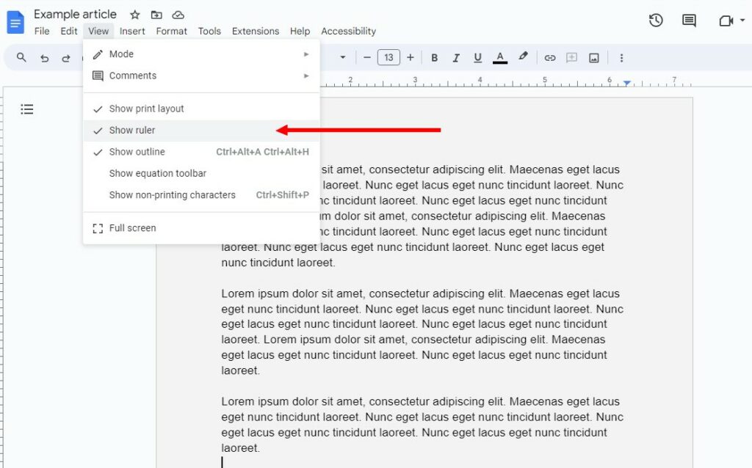Image resolution: width=752 pixels, height=468 pixels.
Task: Insert a link
Action: pos(550,57)
